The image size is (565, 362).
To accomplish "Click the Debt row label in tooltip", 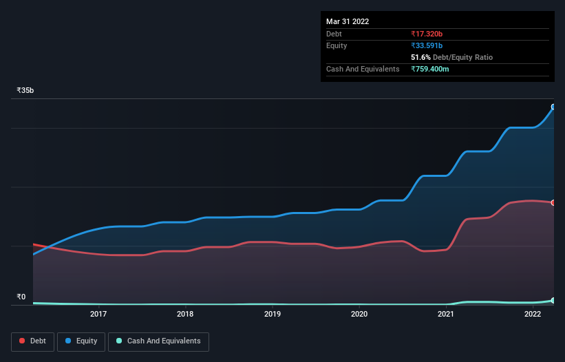I will coord(334,34).
